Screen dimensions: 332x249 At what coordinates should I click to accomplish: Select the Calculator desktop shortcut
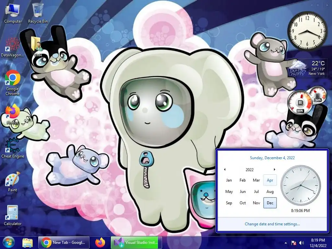point(13,215)
